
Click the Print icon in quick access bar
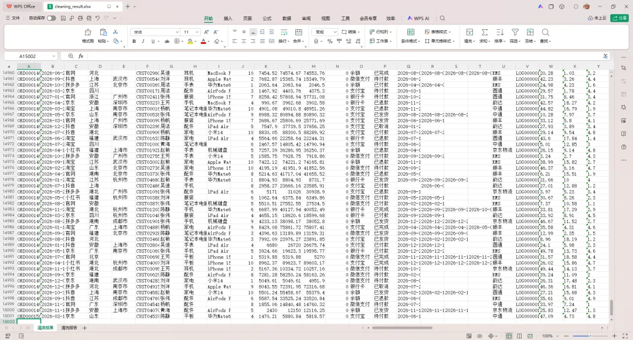[x=80, y=18]
